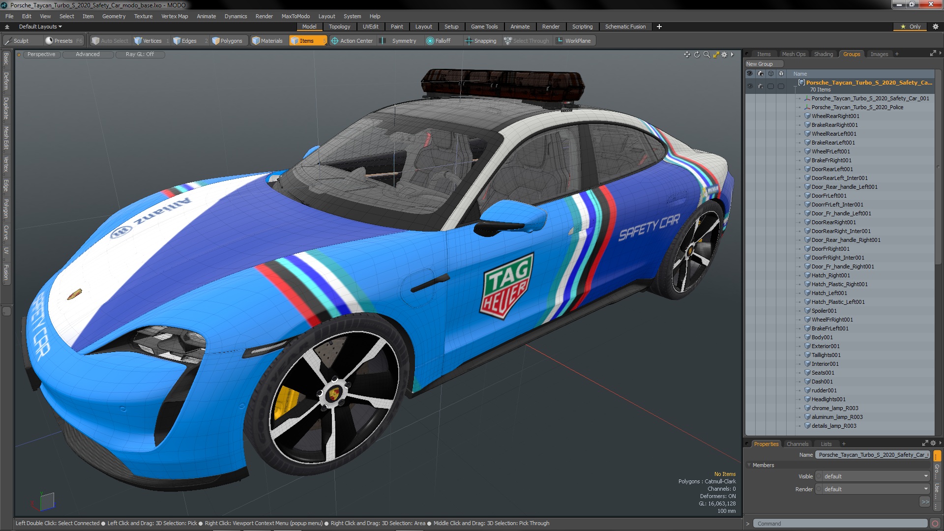944x531 pixels.
Task: Collapse the Members section
Action: pyautogui.click(x=749, y=465)
